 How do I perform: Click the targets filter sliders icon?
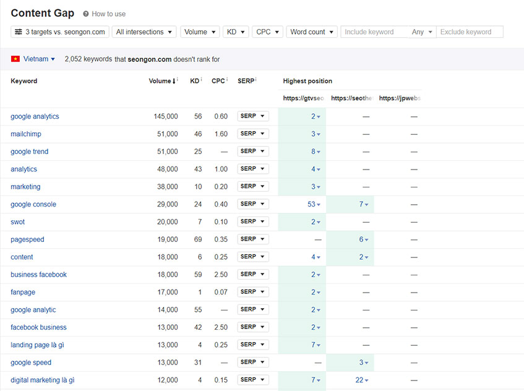click(19, 32)
